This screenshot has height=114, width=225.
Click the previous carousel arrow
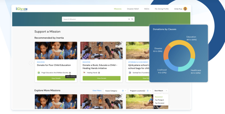(x=31, y=63)
